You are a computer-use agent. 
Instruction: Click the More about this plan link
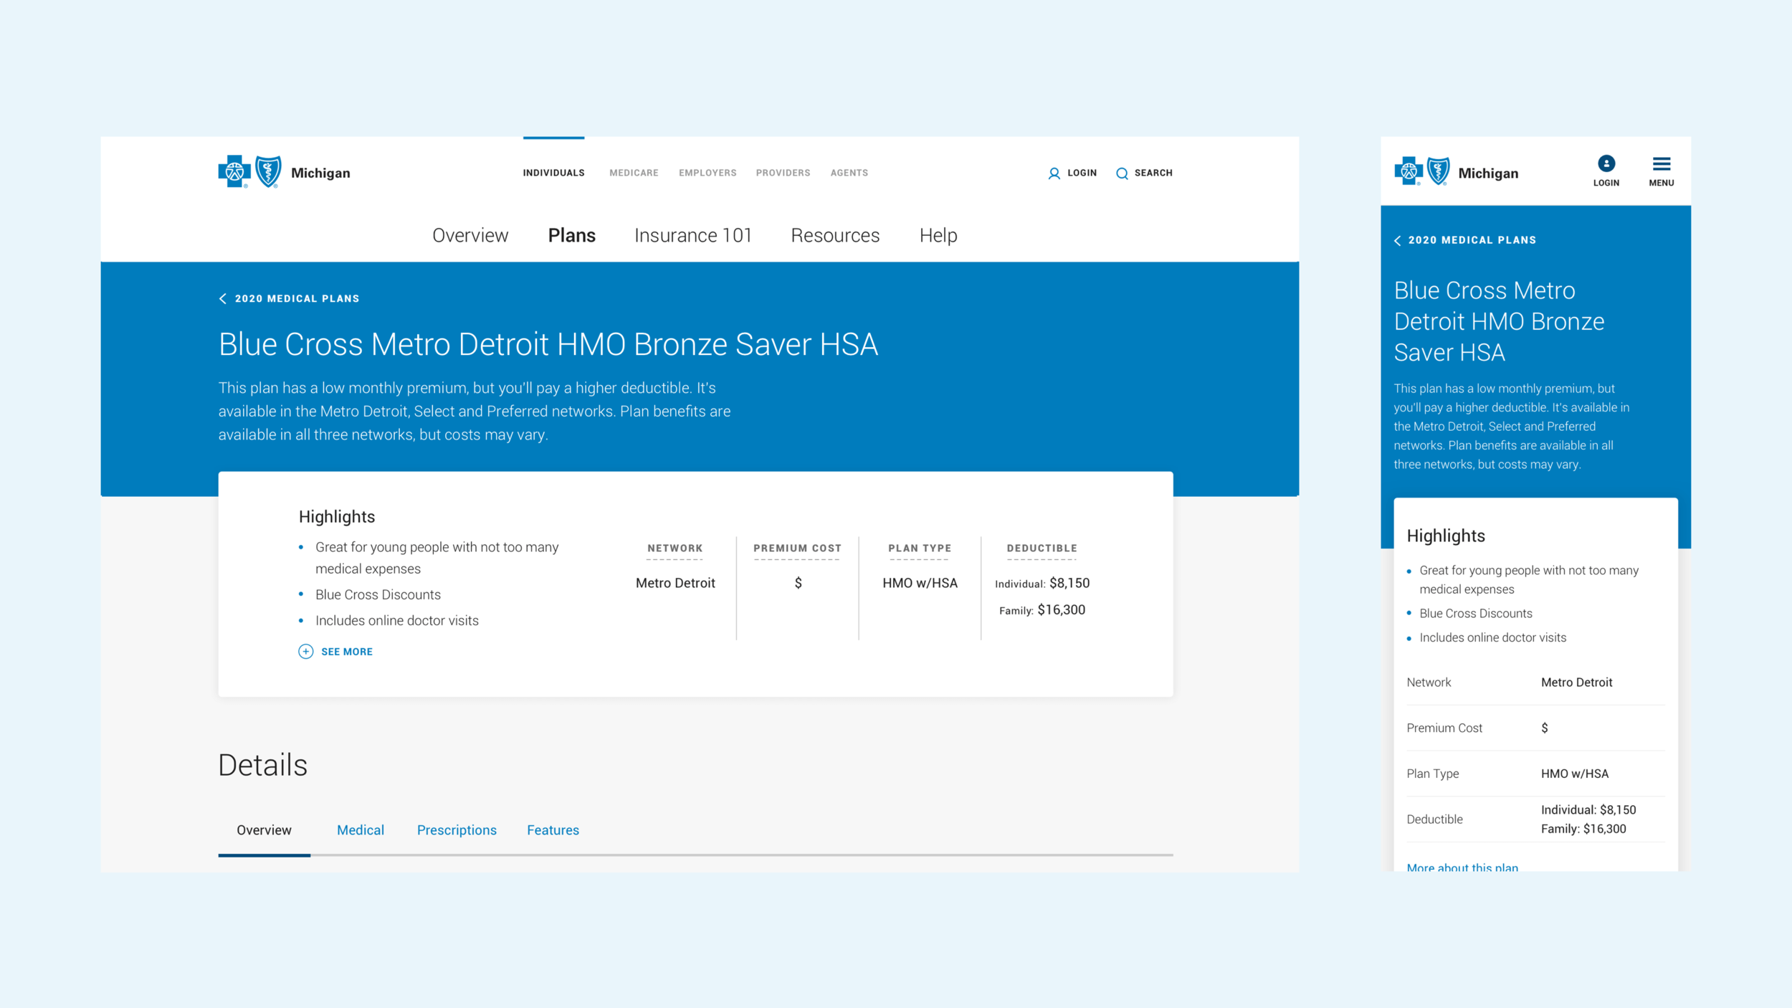pyautogui.click(x=1462, y=867)
